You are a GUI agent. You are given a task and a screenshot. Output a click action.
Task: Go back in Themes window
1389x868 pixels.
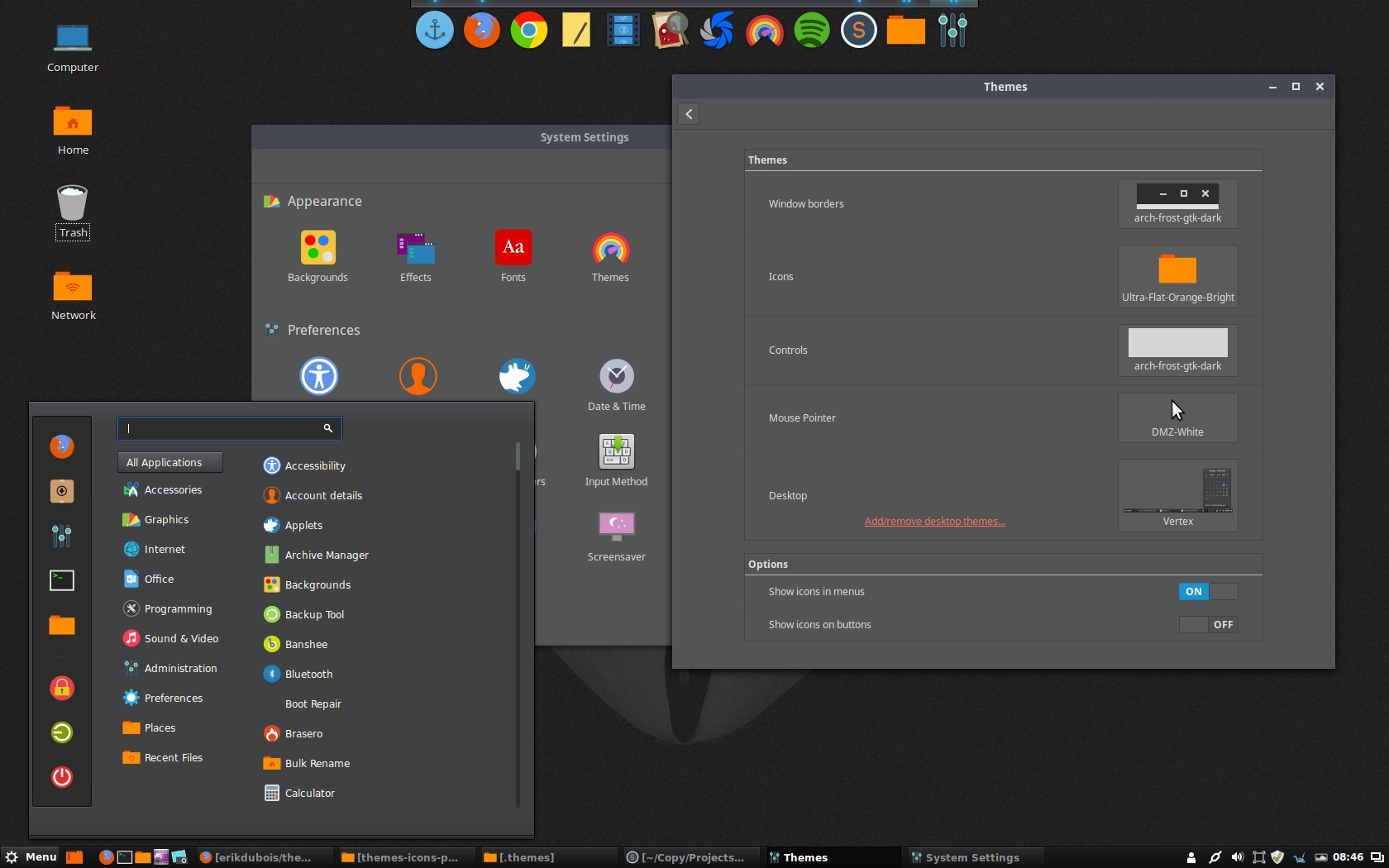coord(689,114)
